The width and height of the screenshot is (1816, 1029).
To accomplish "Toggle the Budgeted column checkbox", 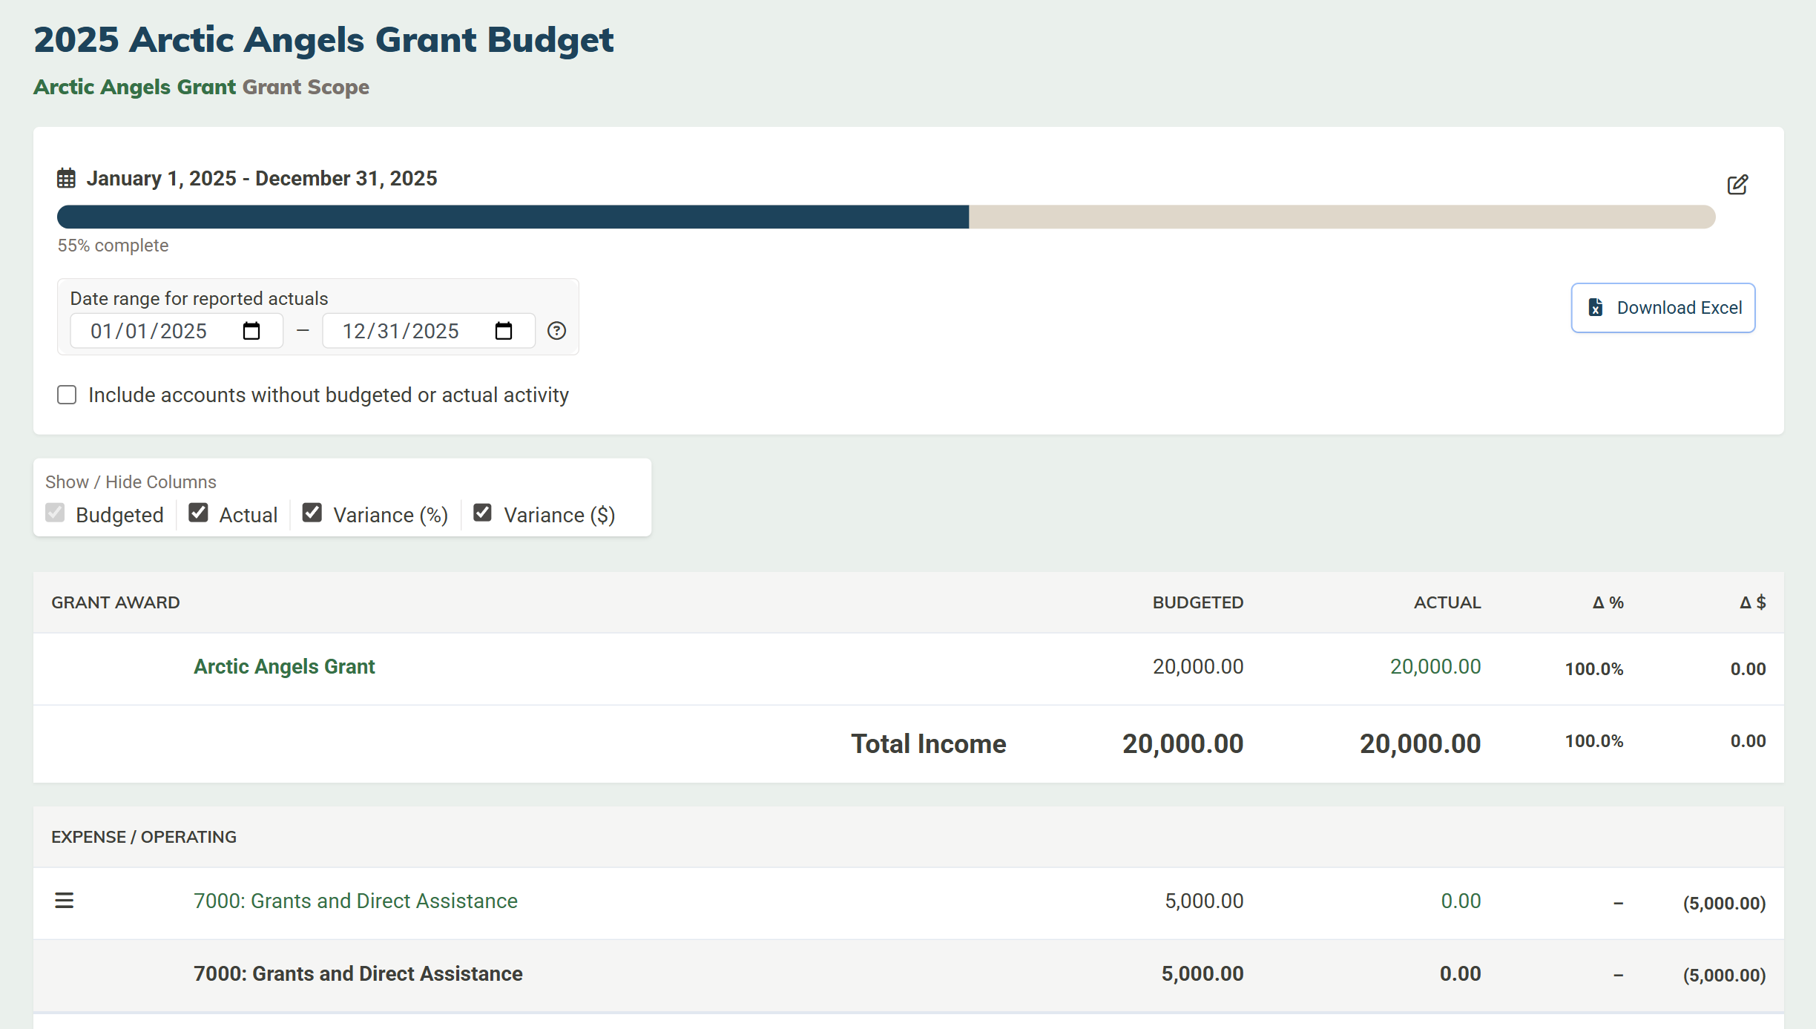I will [x=55, y=513].
